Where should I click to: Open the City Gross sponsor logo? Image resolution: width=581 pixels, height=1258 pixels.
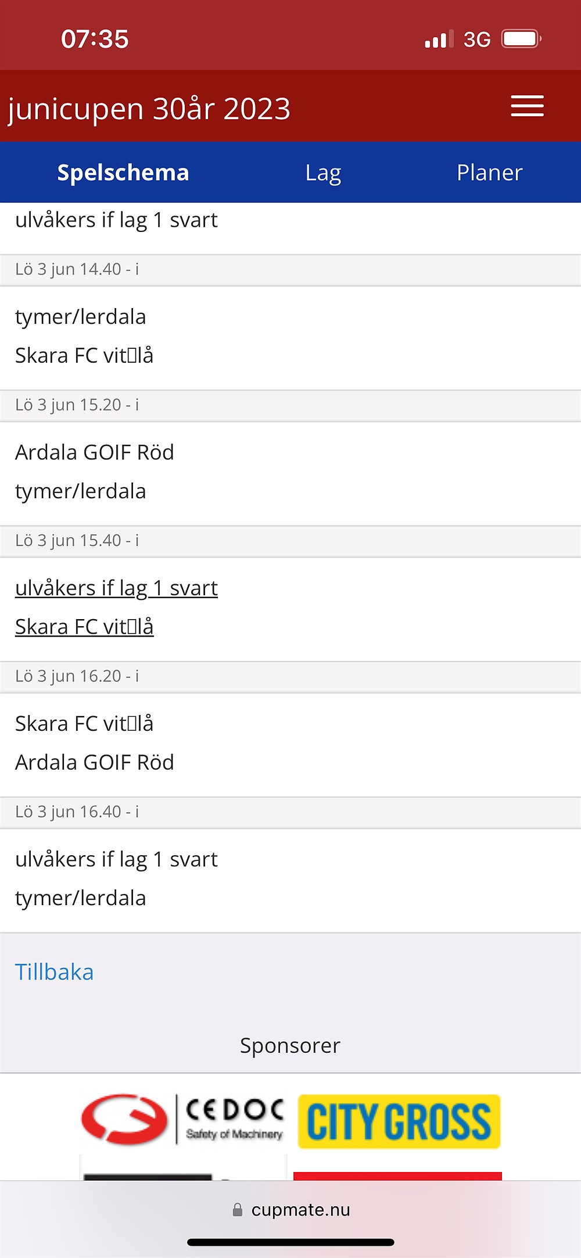tap(399, 1121)
